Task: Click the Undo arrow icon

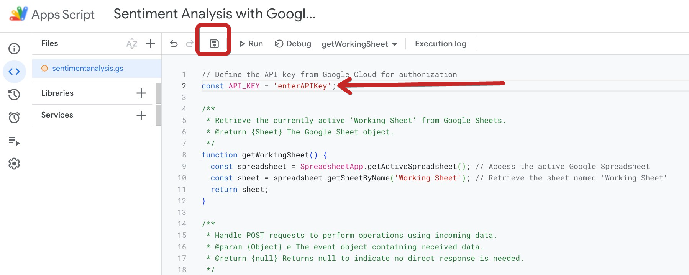Action: click(174, 44)
